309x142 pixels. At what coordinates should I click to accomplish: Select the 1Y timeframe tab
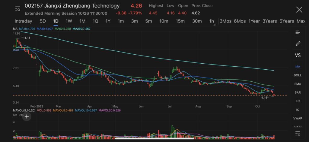coord(108,21)
